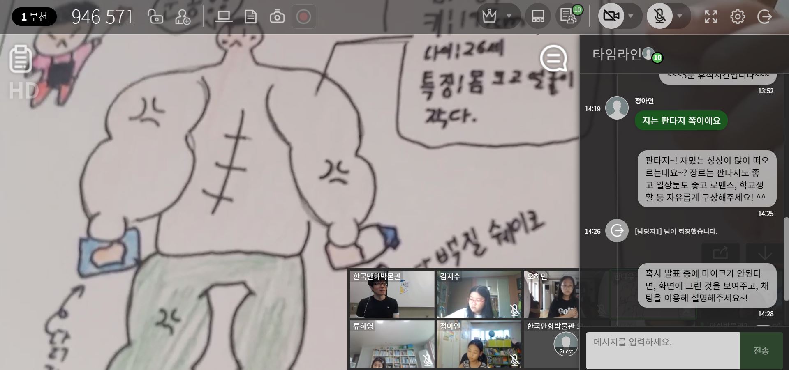Click the message starting with '판타지~! 재밌는 상상이'
This screenshot has height=370, width=789.
(707, 179)
